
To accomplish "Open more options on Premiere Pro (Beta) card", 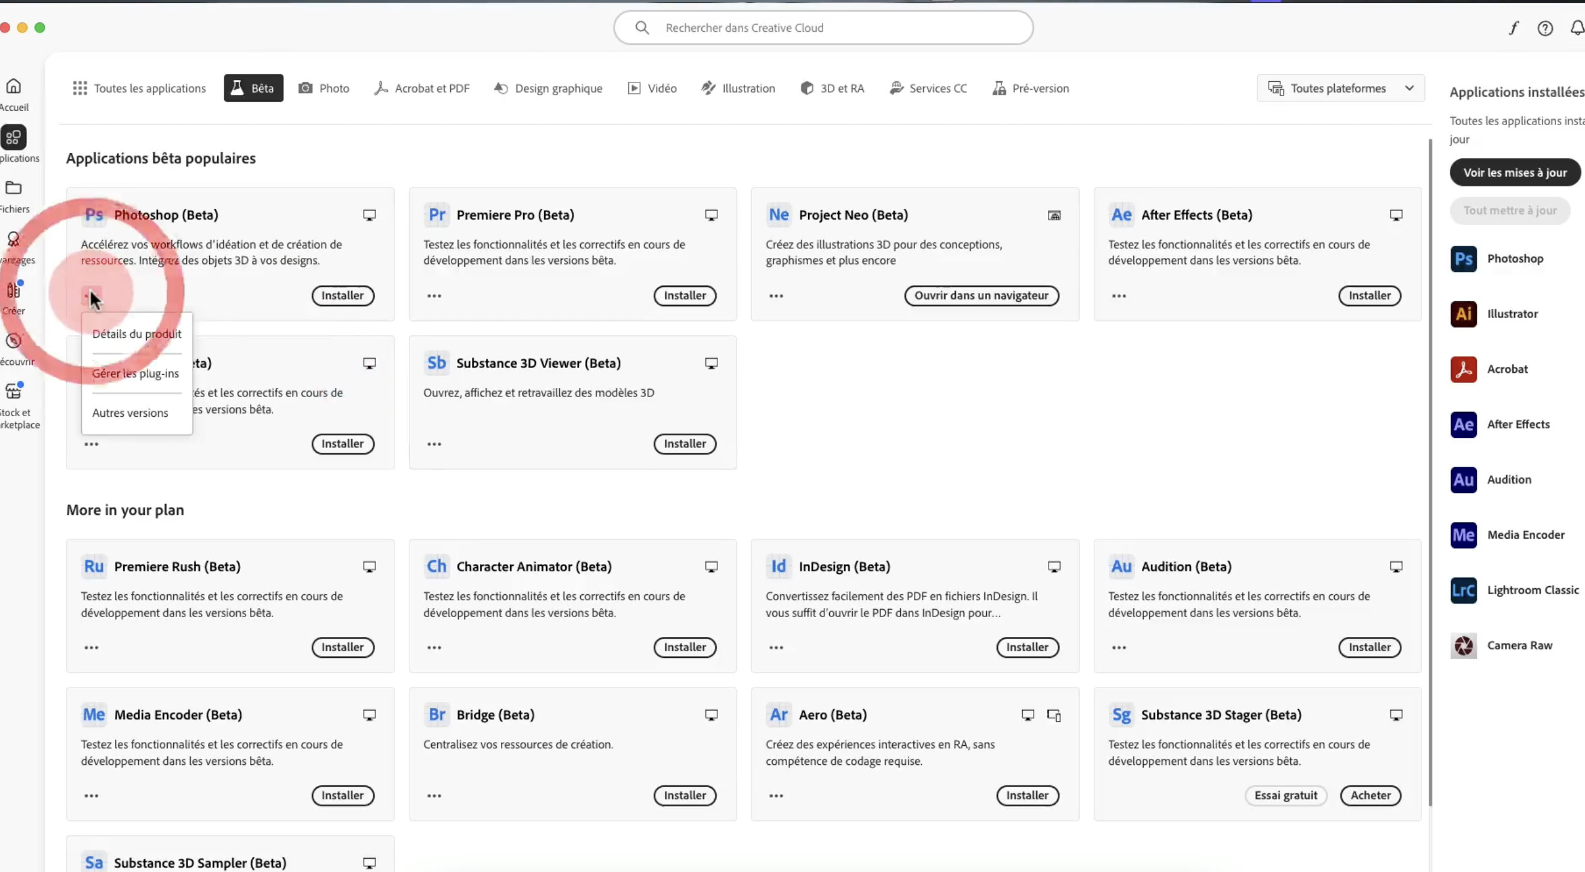I will [x=434, y=296].
